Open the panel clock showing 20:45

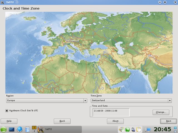coord(162,129)
